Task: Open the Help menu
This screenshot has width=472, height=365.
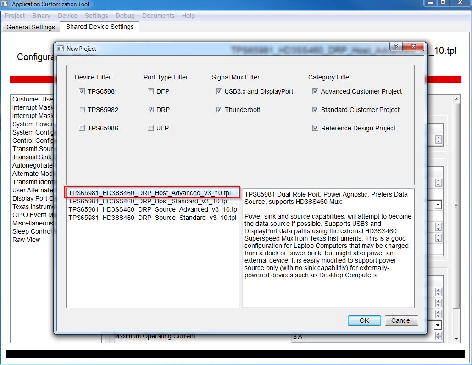Action: [188, 16]
